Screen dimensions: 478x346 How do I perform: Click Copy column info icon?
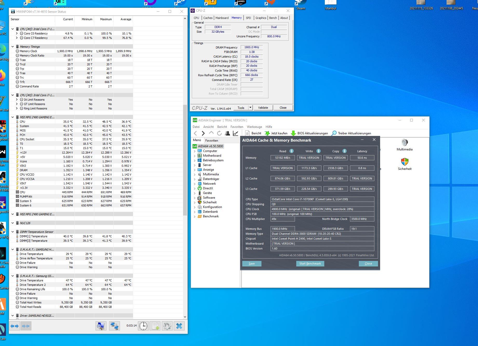[x=345, y=151]
